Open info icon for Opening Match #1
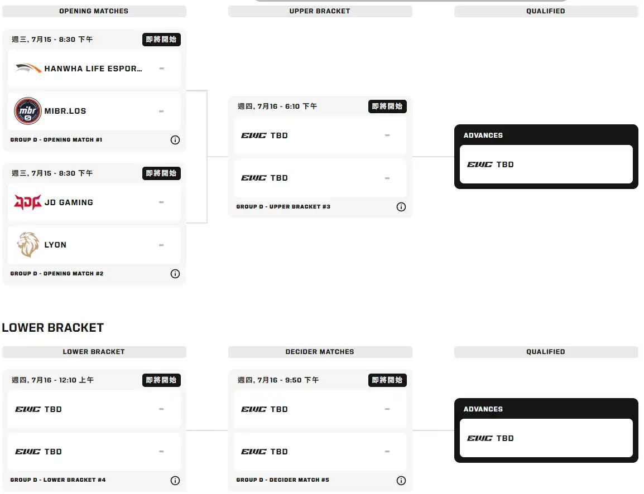 [x=175, y=140]
